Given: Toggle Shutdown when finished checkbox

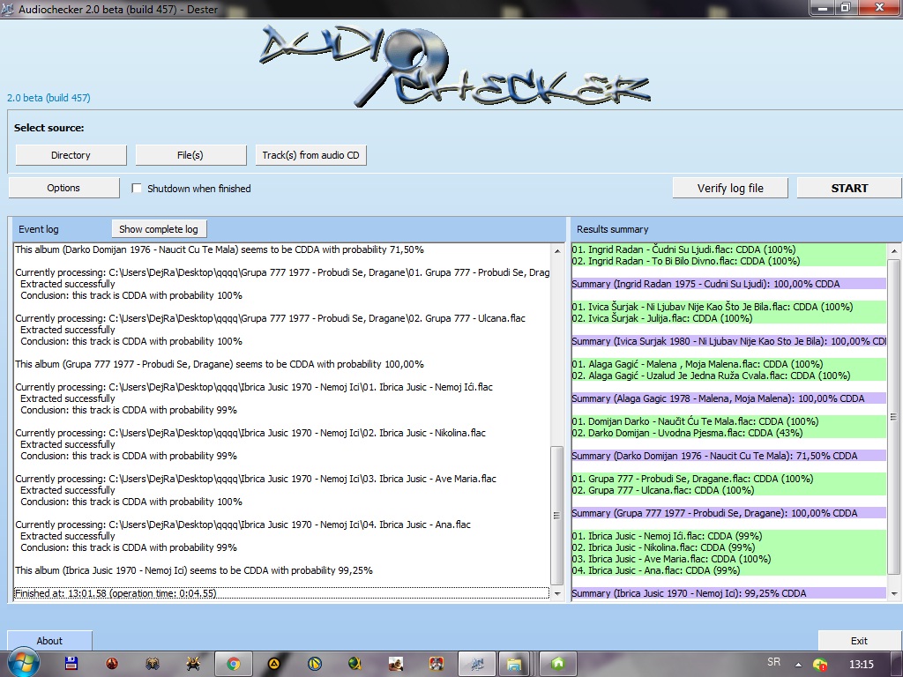Looking at the screenshot, I should tap(137, 189).
